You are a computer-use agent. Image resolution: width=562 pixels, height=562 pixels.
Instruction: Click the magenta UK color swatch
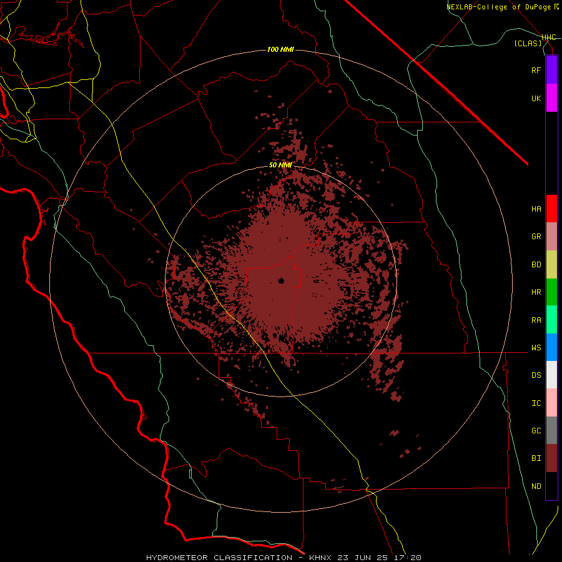coord(551,98)
